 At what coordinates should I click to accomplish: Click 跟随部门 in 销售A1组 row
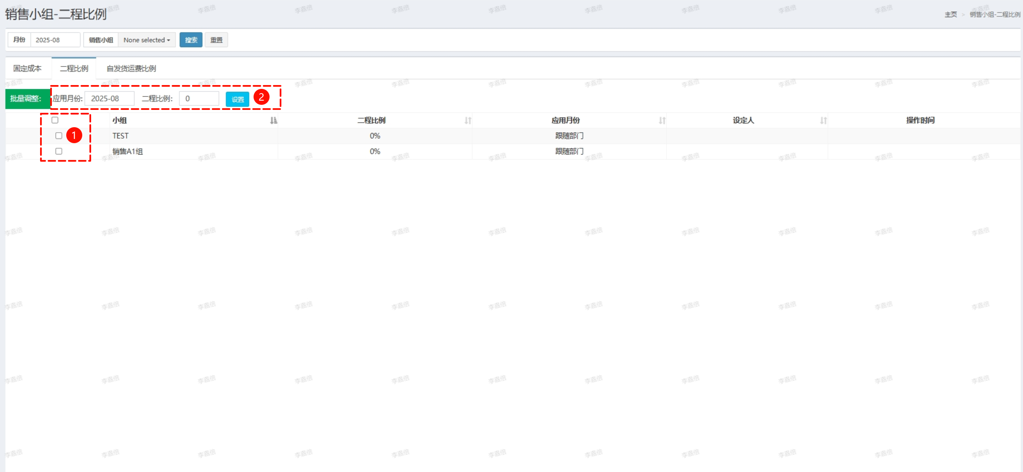[569, 151]
